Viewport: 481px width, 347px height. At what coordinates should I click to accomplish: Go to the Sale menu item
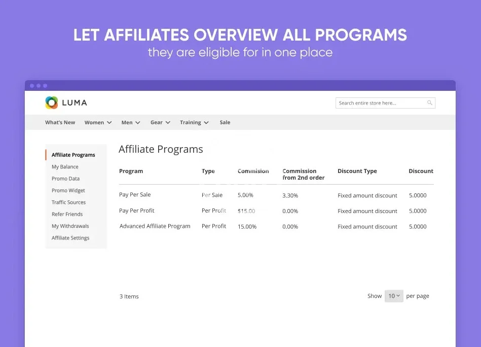click(225, 122)
